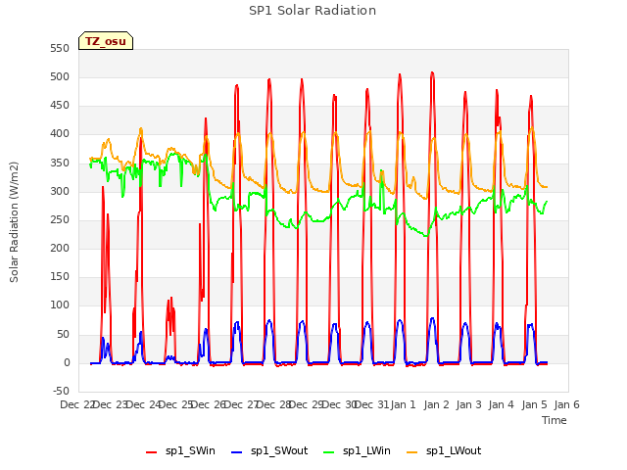Viewport: 627px width, 470px height.
Task: Toggle the sp1_LWin legend entry
Action: pos(357,451)
